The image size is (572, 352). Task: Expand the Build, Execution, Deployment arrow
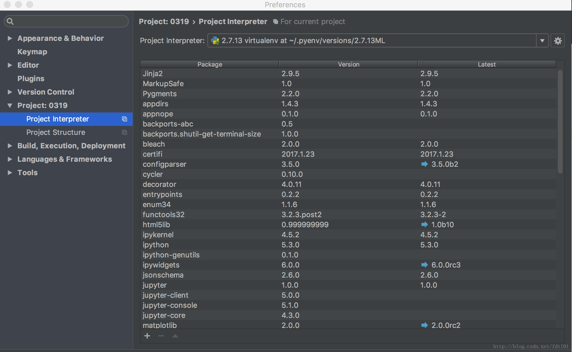pyautogui.click(x=10, y=146)
